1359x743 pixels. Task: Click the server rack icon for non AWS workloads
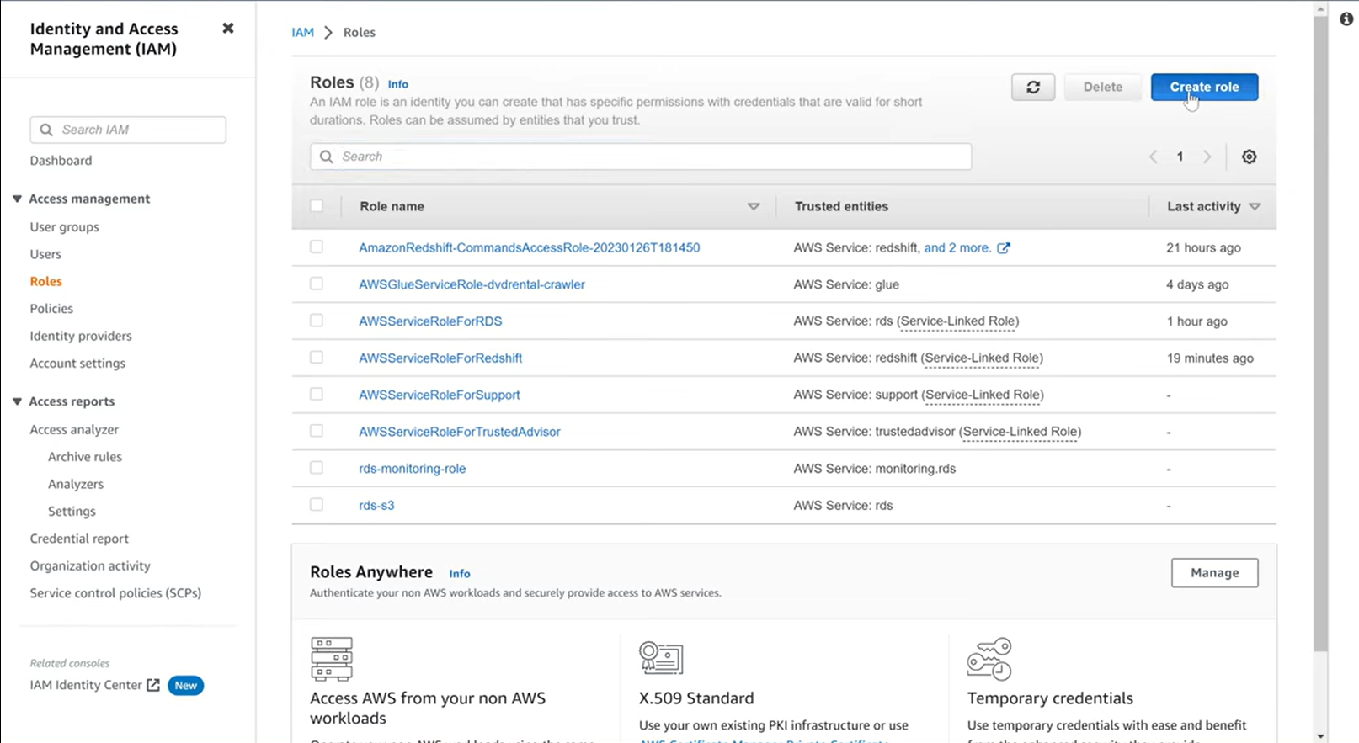coord(332,659)
